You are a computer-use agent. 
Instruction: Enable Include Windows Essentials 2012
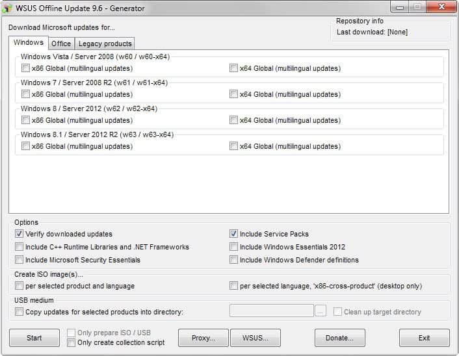(x=233, y=247)
